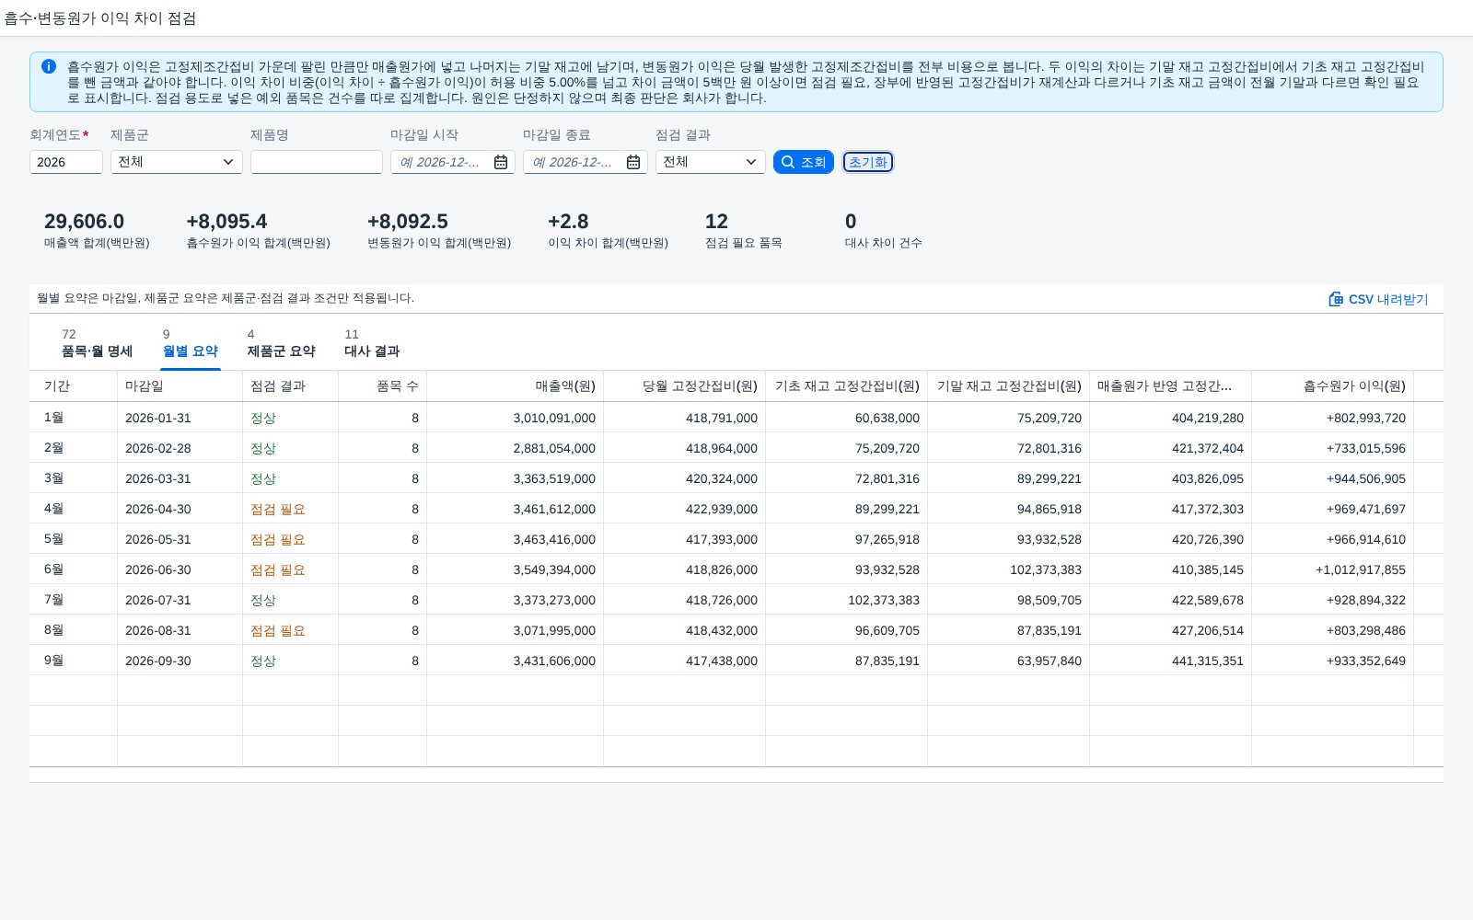Click the 변동원가 이익 합계 value +8,092.5
The width and height of the screenshot is (1473, 920).
pyautogui.click(x=408, y=222)
